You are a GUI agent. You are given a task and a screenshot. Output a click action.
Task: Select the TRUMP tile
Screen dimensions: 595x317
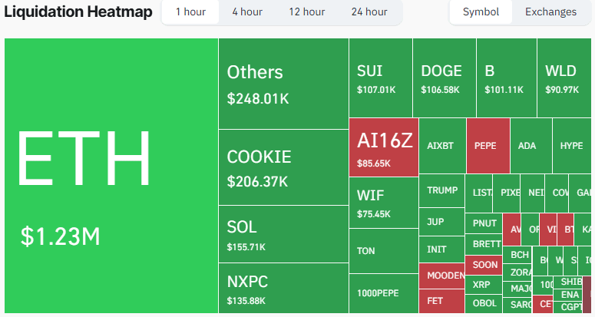(x=441, y=190)
